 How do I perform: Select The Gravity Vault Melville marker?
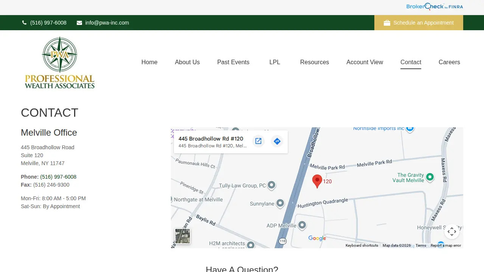click(x=430, y=177)
